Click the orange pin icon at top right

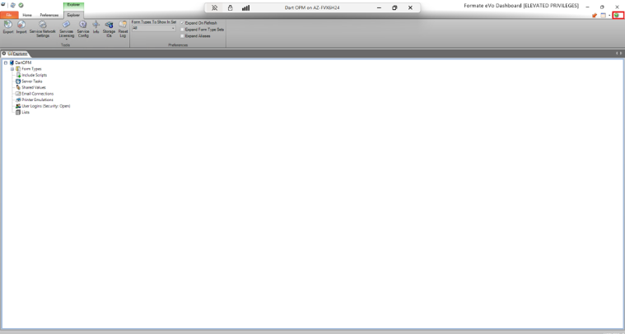(x=595, y=15)
